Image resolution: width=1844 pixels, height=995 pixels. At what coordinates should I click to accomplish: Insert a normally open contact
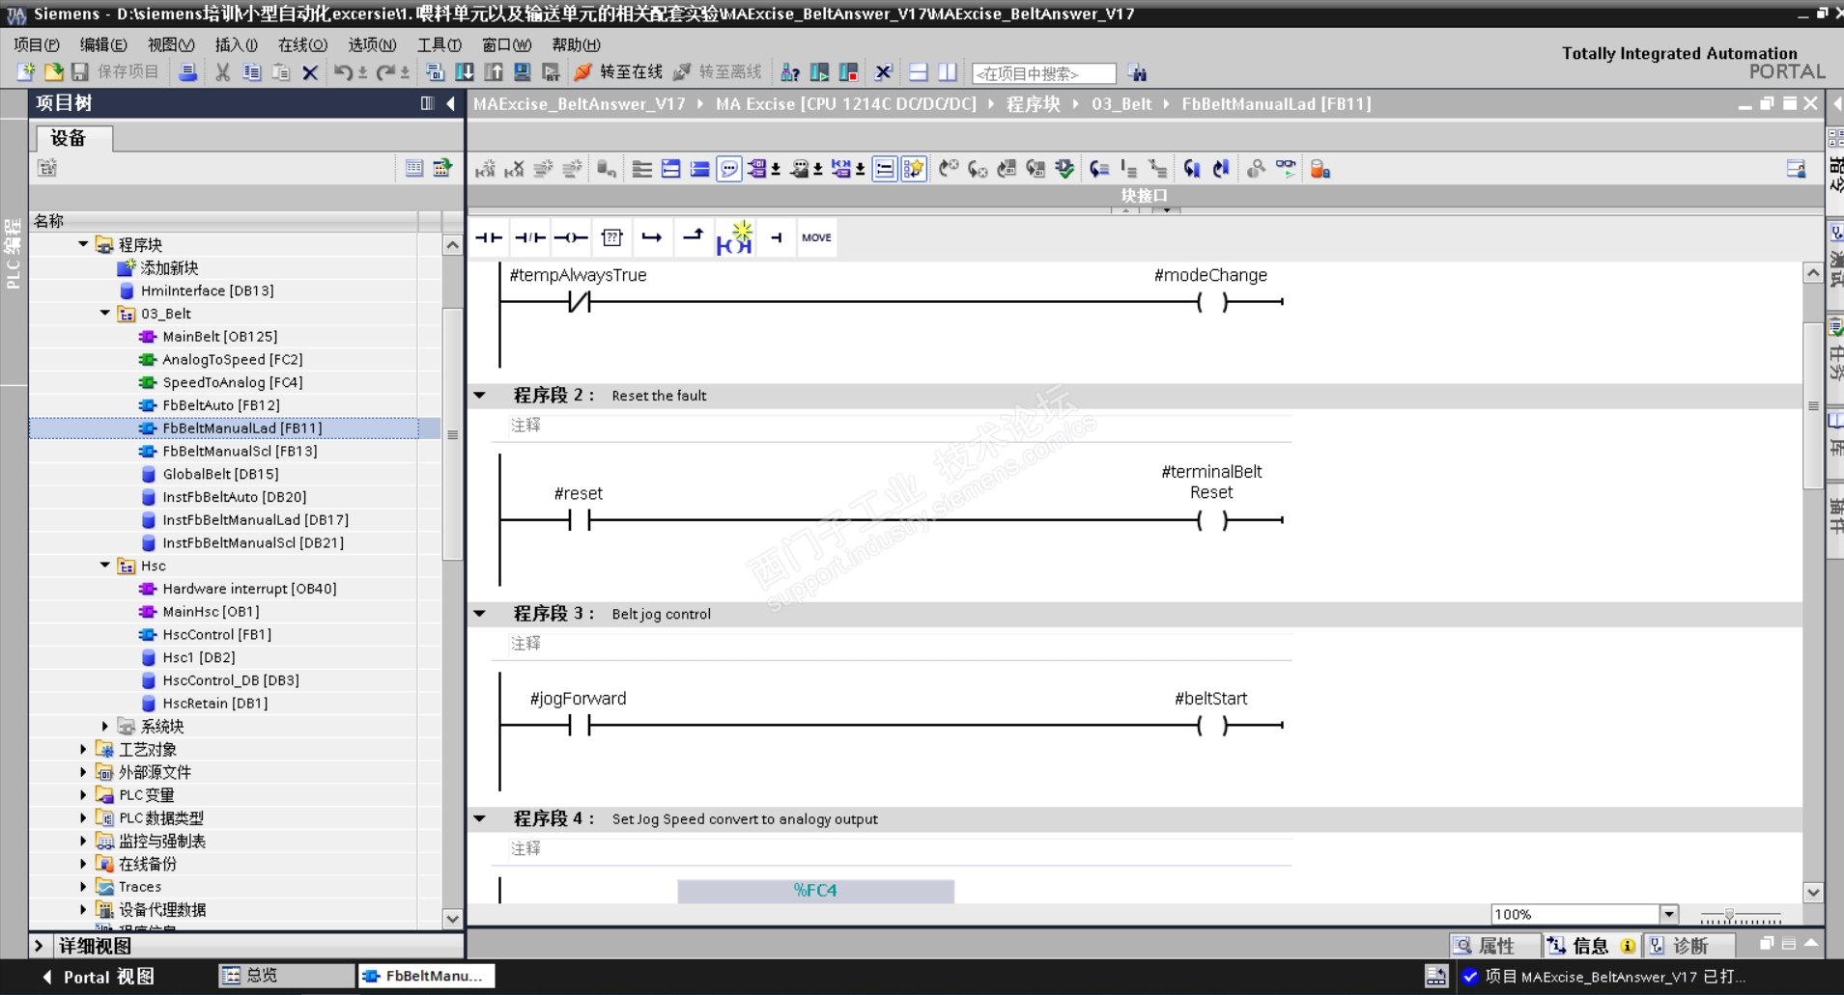[x=489, y=237]
